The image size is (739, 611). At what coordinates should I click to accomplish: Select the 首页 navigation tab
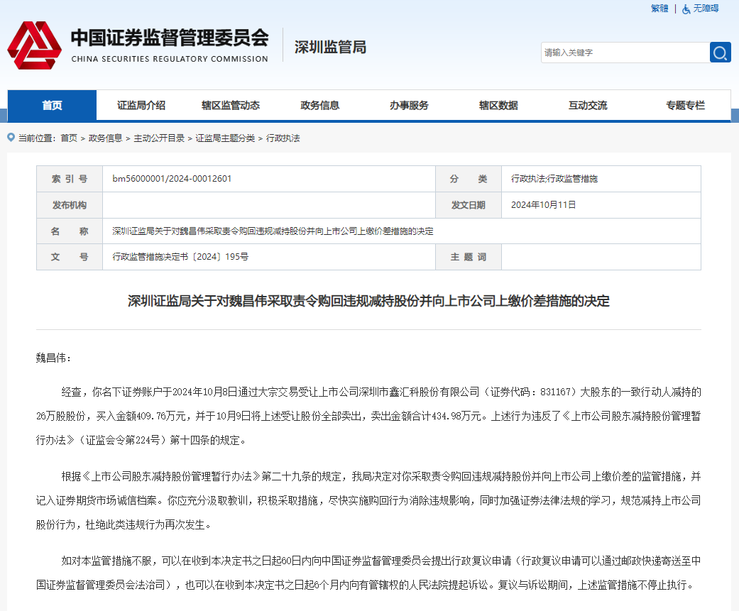52,105
